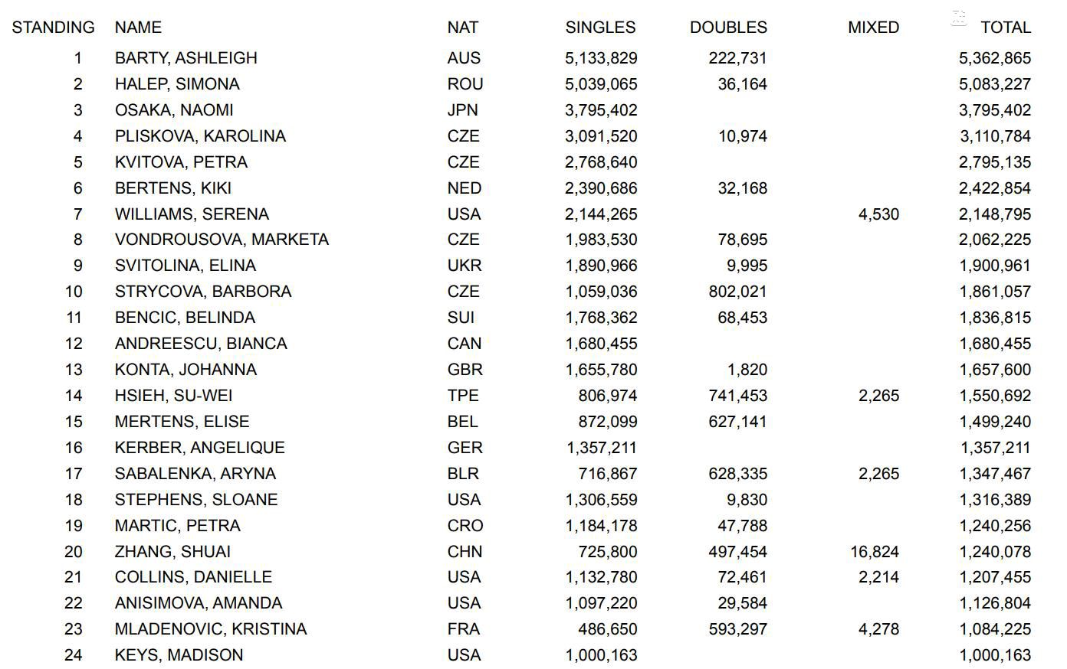Click the NAT column header

462,28
